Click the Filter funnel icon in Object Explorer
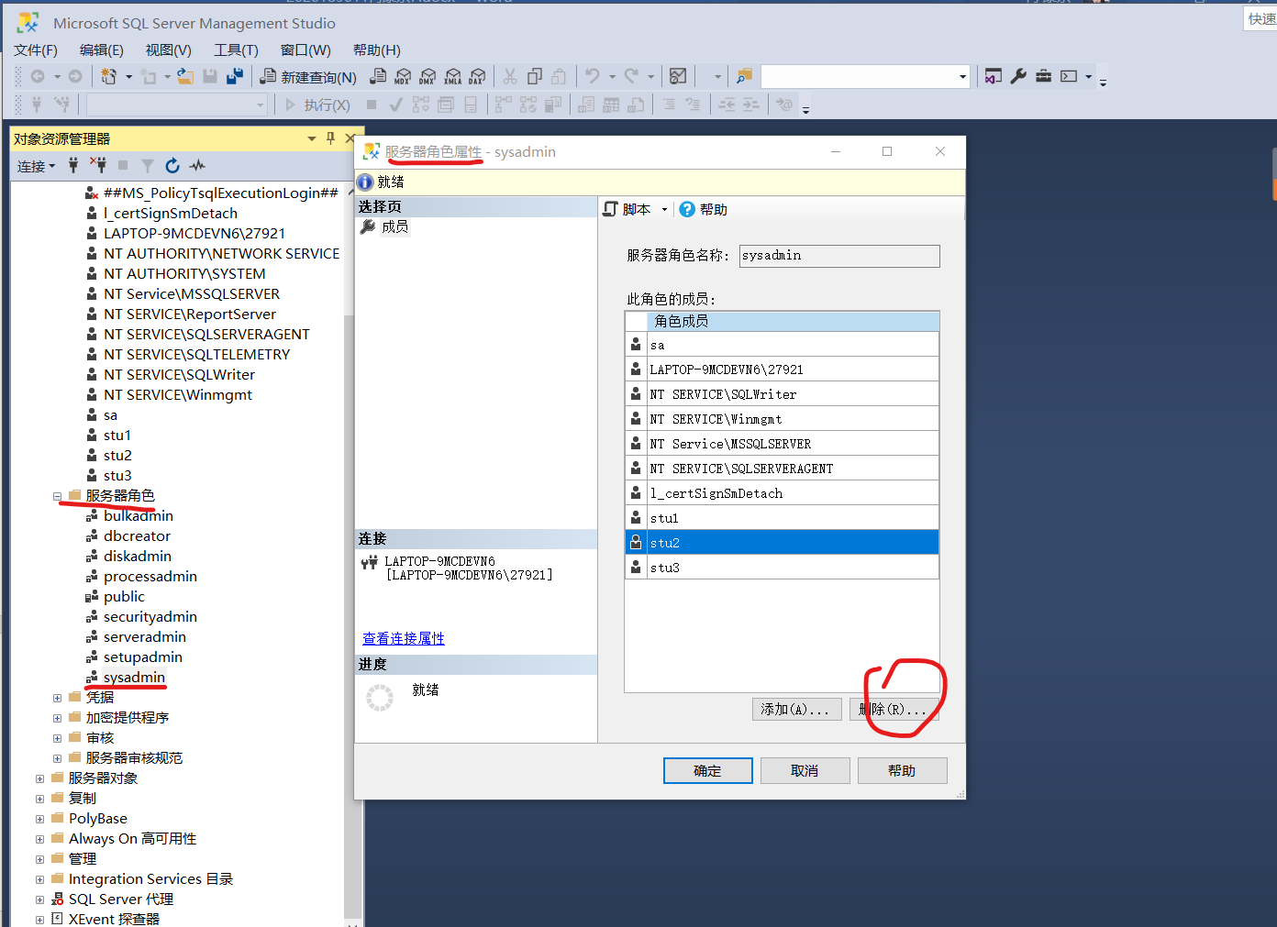 148,166
